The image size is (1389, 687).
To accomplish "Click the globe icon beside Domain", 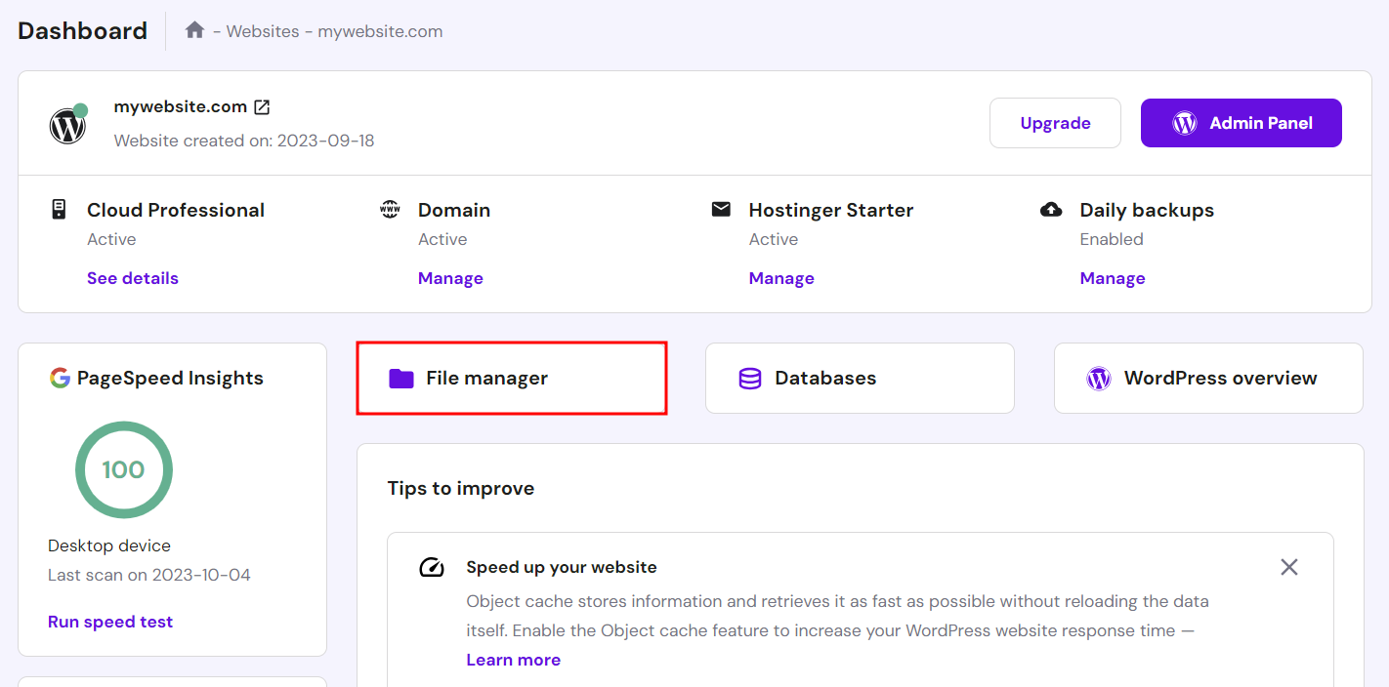I will pyautogui.click(x=389, y=208).
